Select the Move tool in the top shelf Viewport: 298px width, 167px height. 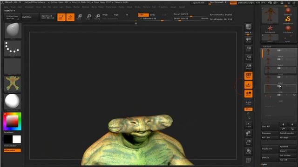[79, 17]
